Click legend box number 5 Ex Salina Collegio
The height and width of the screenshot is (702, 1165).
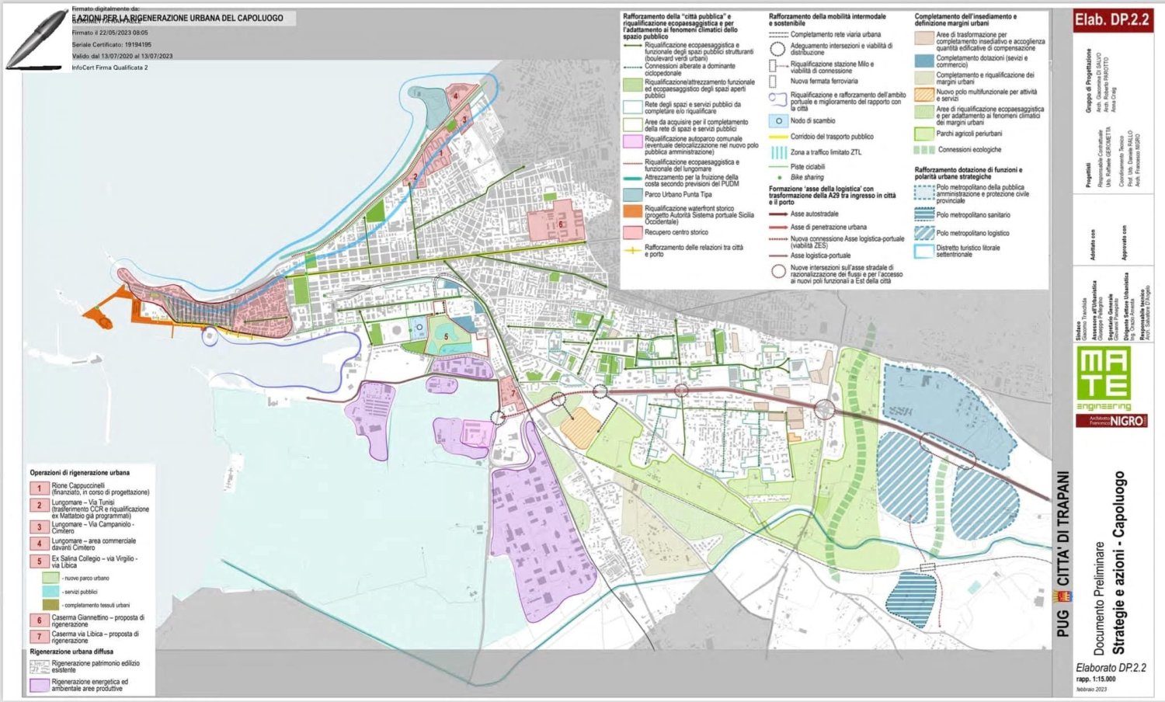pos(40,561)
